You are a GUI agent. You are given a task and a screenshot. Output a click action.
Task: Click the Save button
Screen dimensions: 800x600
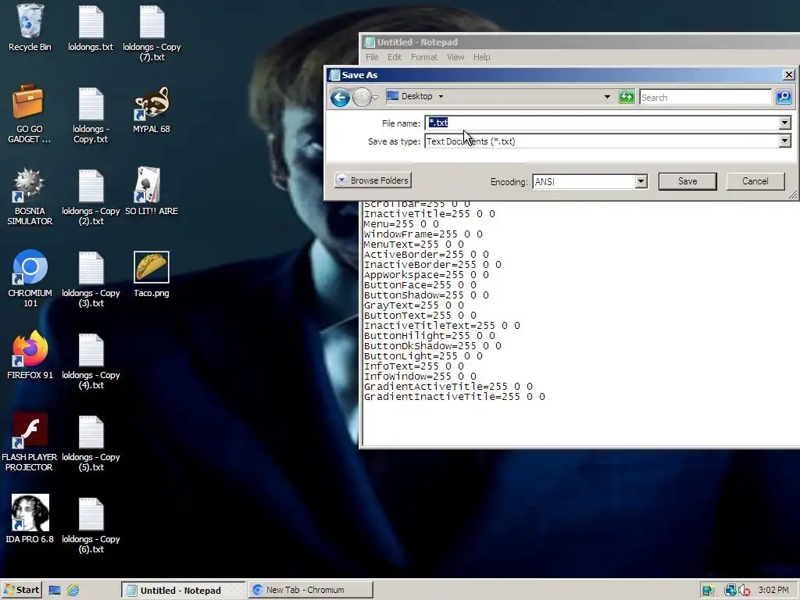tap(687, 181)
